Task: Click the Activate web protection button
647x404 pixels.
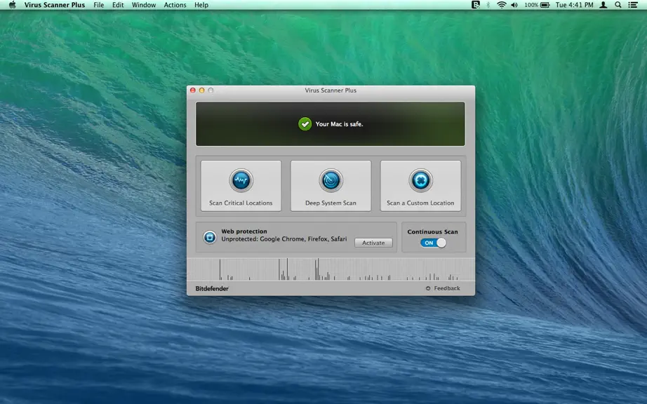Action: (373, 243)
